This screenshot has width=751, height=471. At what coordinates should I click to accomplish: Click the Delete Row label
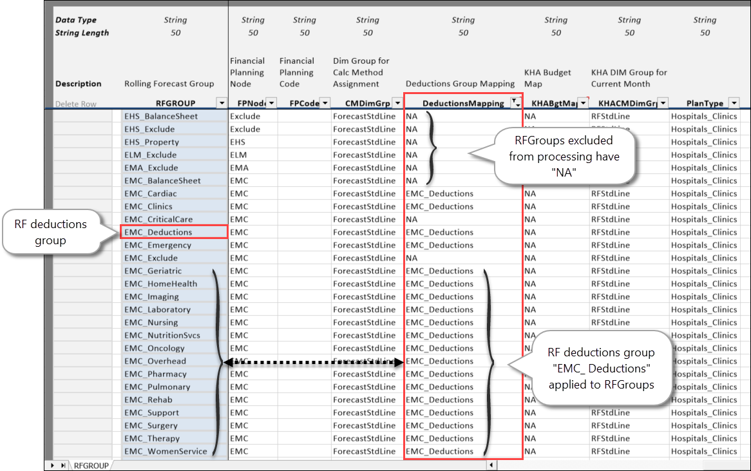coord(75,104)
